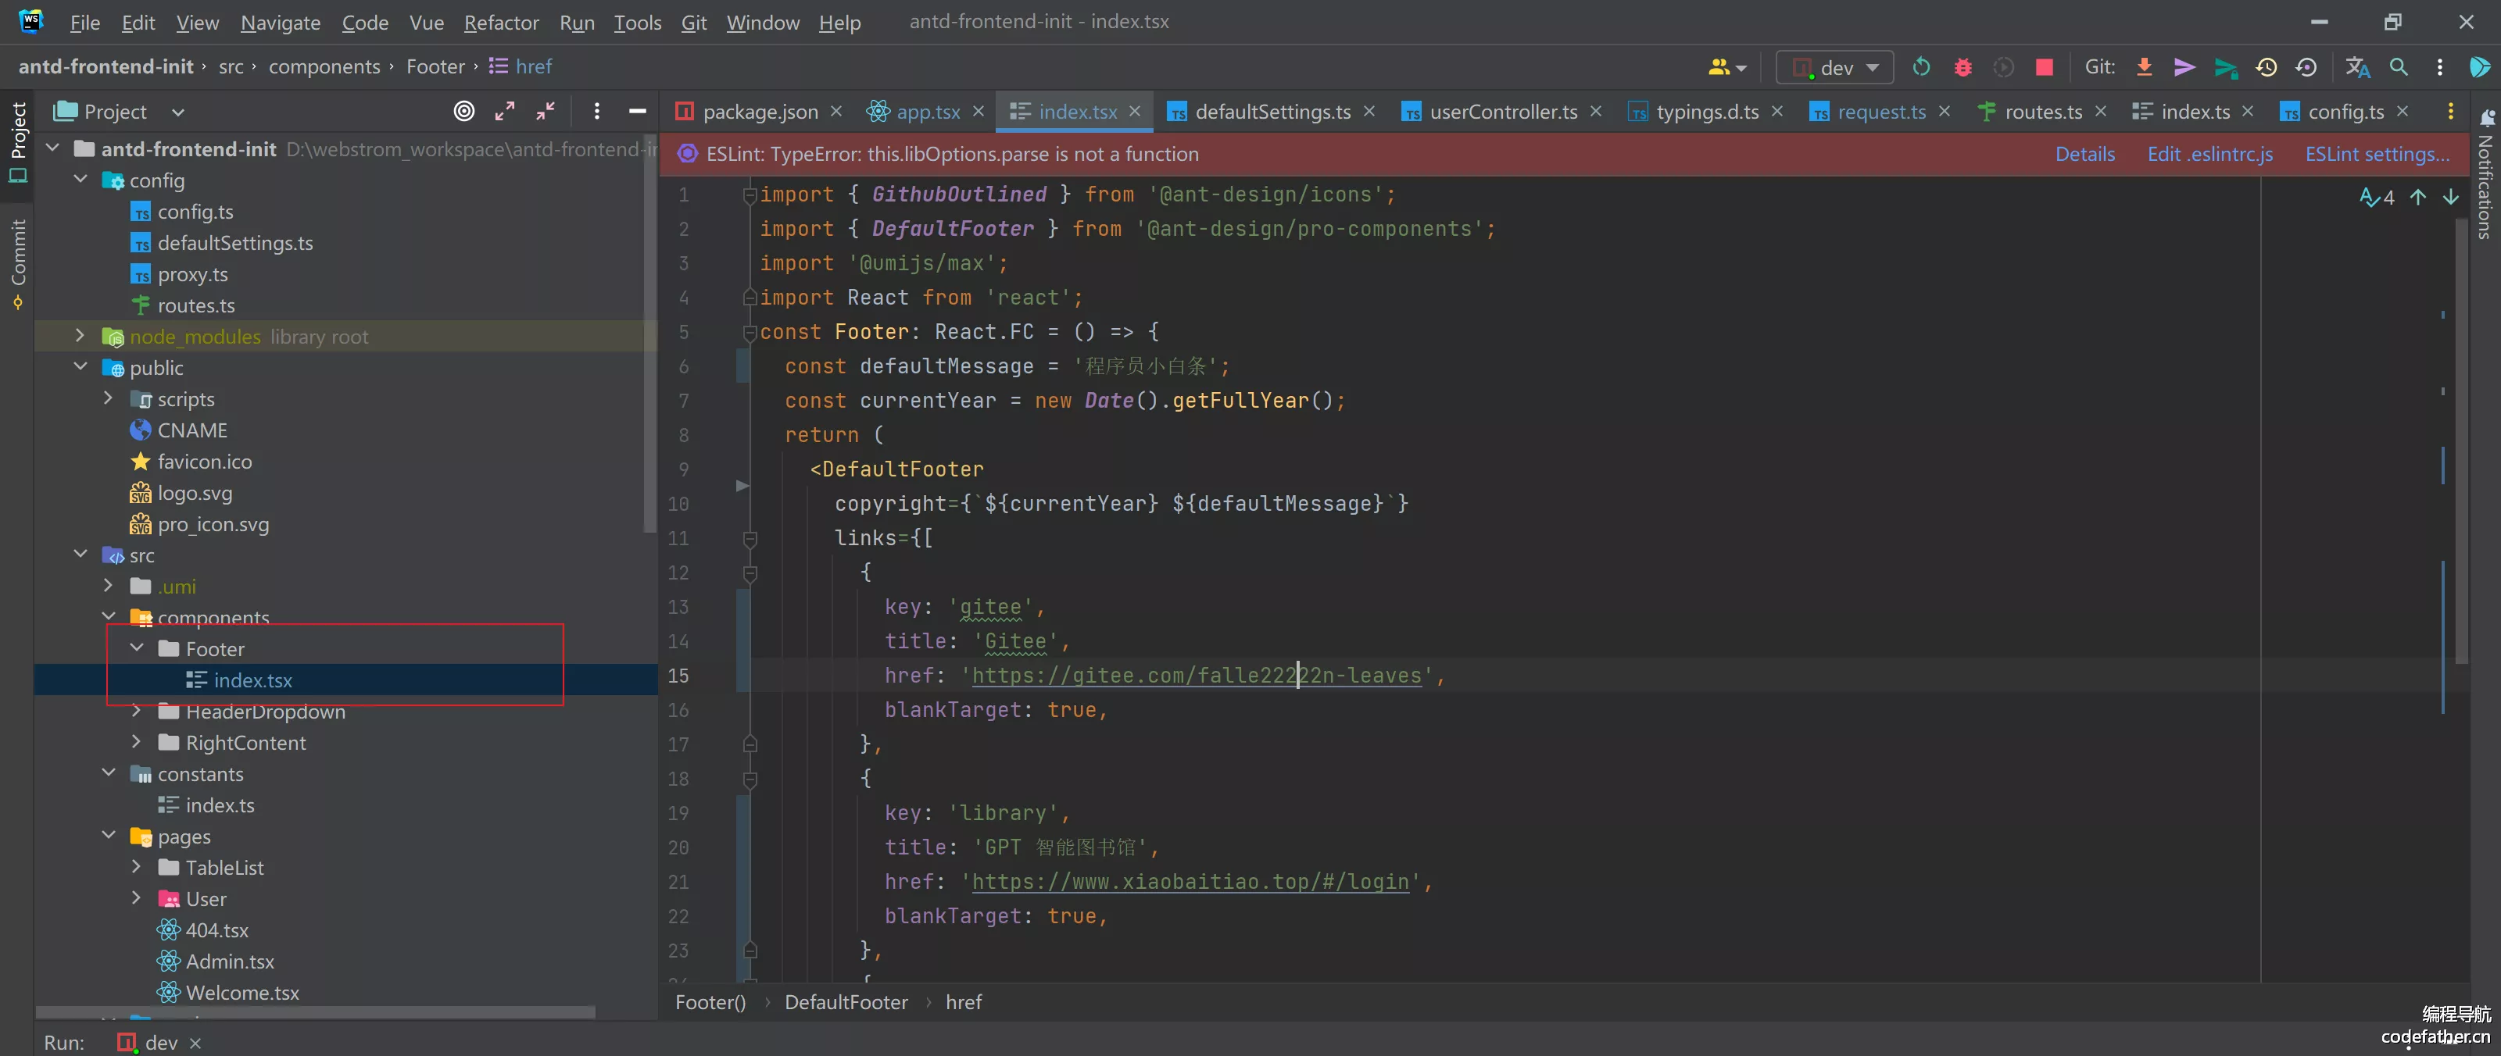Click the Refactor menu in menu bar
This screenshot has width=2501, height=1056.
click(499, 21)
